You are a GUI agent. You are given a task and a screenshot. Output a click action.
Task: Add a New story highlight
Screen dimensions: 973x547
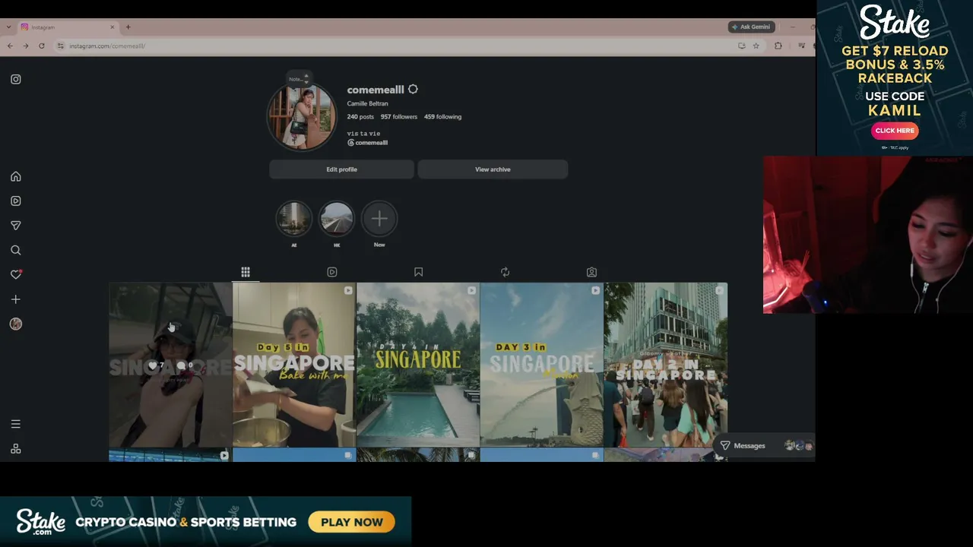click(x=379, y=219)
